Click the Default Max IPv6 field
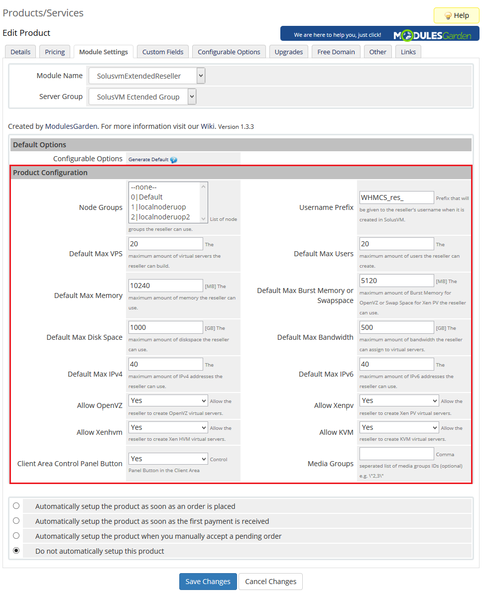482x593 pixels. pos(397,364)
